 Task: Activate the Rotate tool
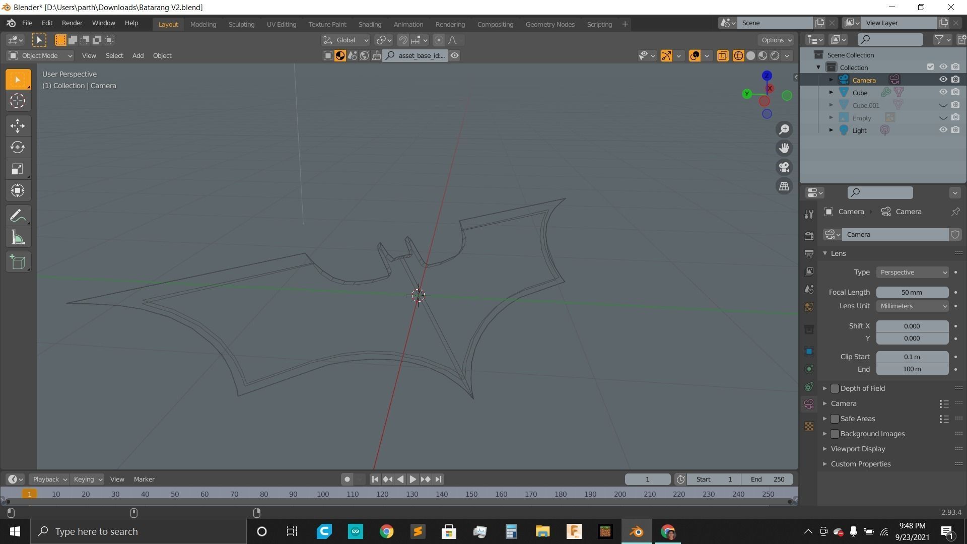coord(18,147)
